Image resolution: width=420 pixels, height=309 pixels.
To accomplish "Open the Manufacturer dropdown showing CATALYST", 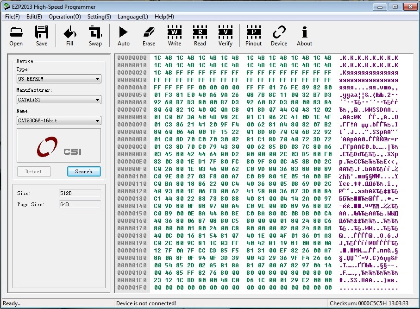I will click(x=58, y=100).
